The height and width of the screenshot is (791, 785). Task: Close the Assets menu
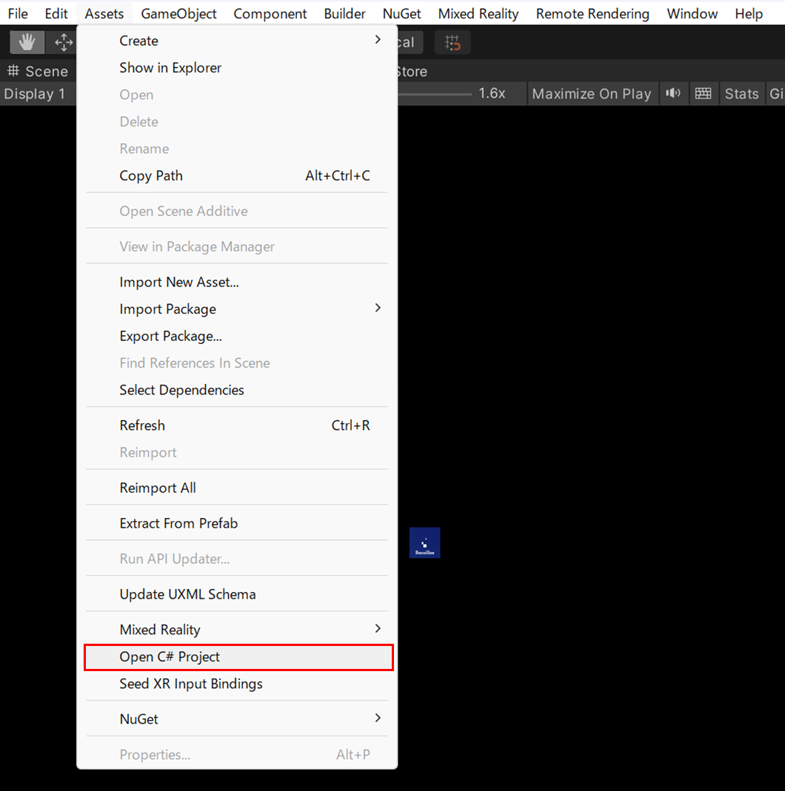point(104,13)
